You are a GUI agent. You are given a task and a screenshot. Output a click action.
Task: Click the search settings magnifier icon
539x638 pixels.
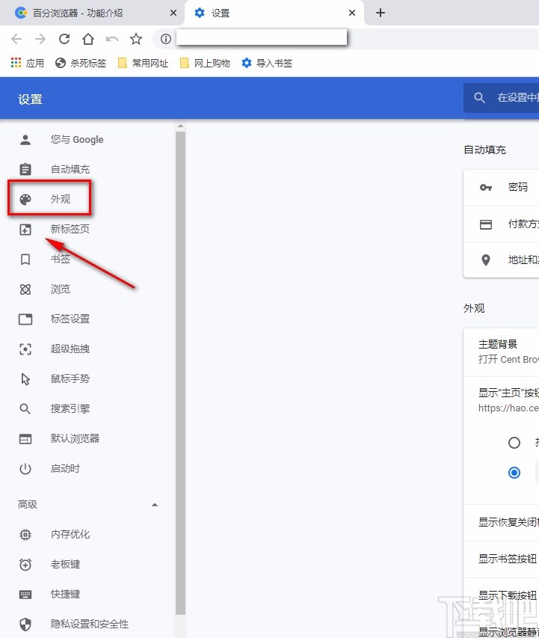click(x=480, y=98)
